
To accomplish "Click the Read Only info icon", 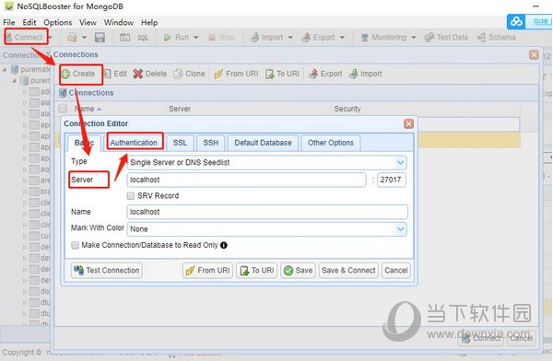I will click(224, 245).
